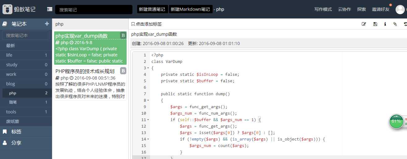Click the green 61% memory indicator ball
The image size is (407, 159).
point(396,121)
